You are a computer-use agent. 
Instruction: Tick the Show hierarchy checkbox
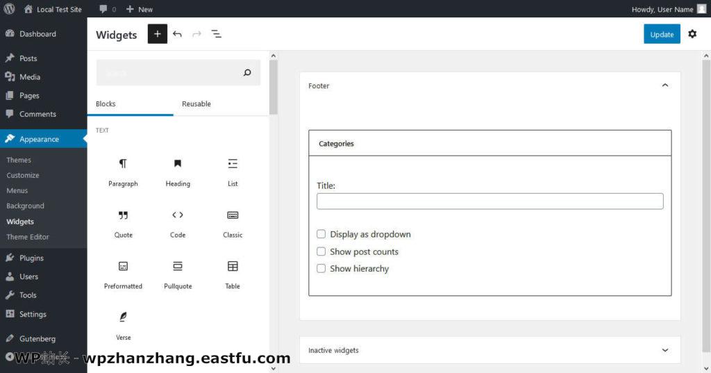point(321,268)
